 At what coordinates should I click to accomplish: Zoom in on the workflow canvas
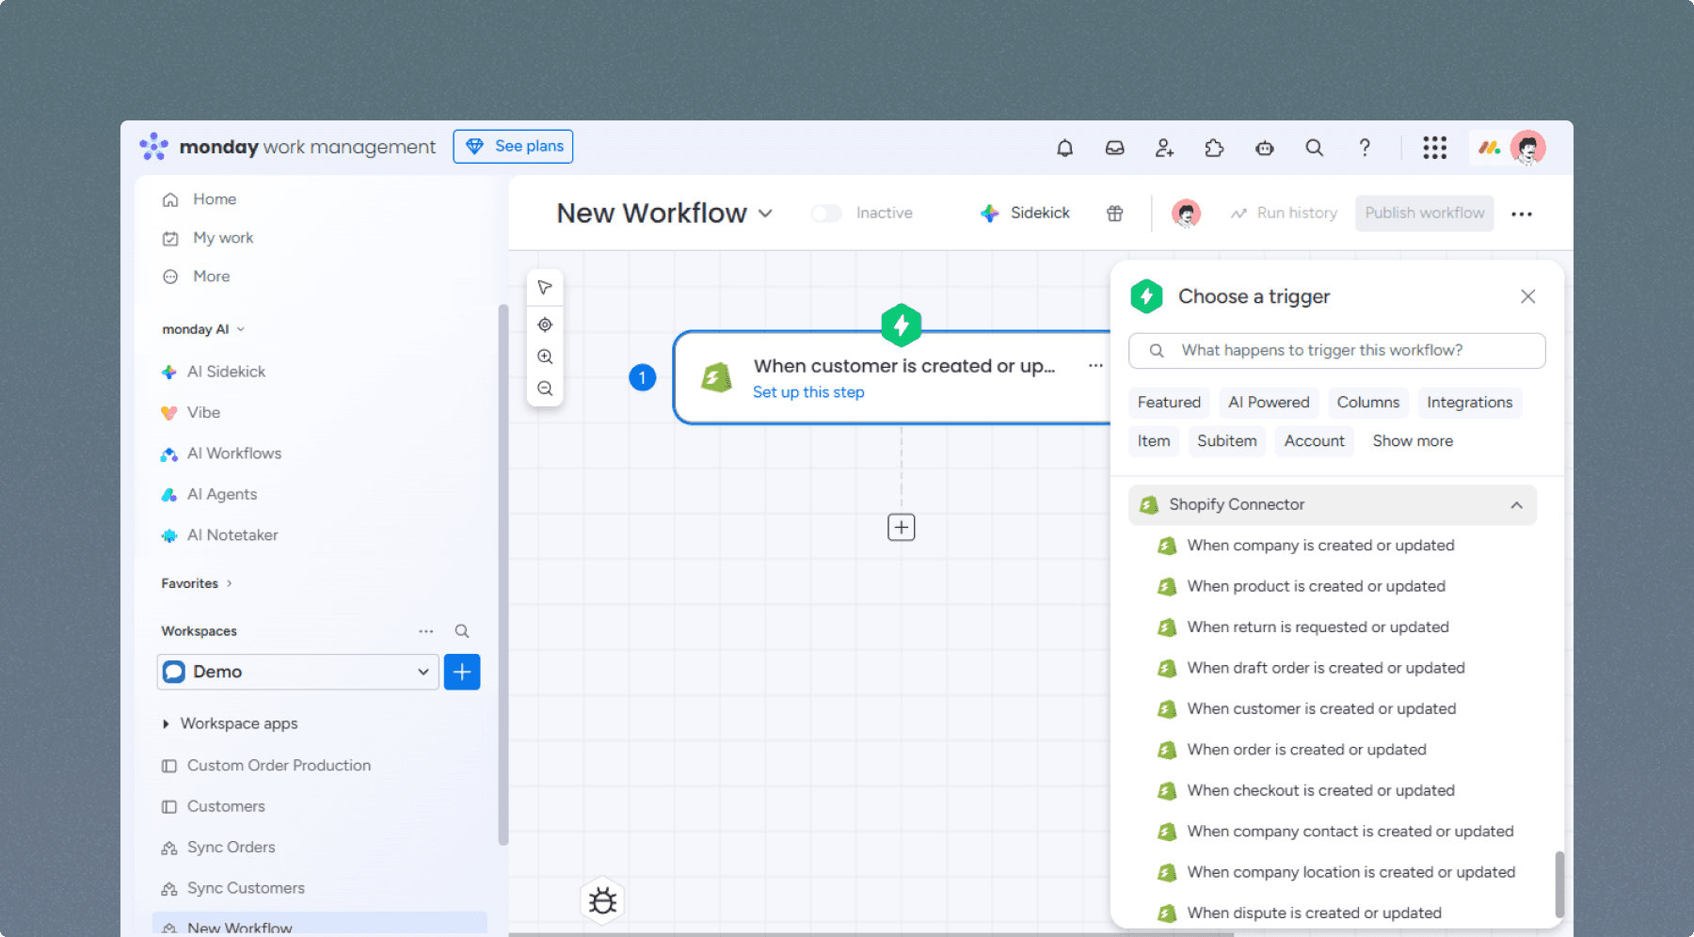click(545, 357)
